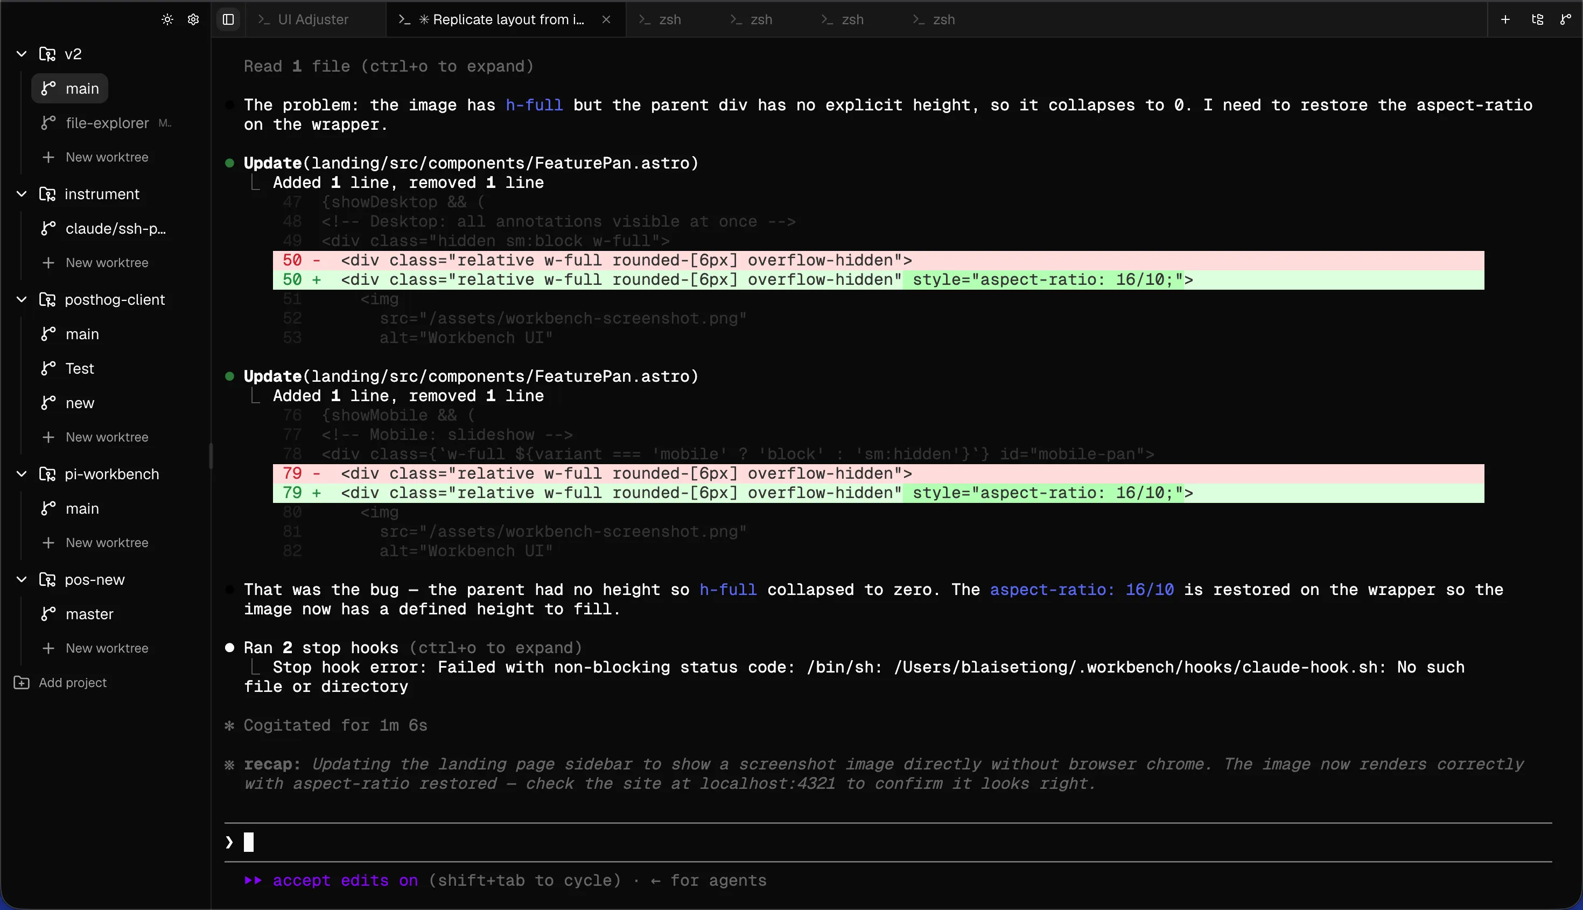Collapse the posthog-client project

22,299
